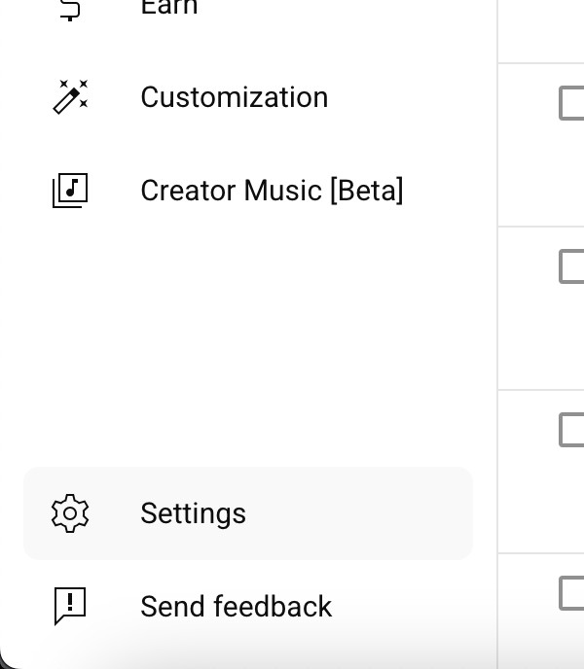Click the [Beta] tag in Creator Music
This screenshot has width=584, height=669.
click(366, 190)
